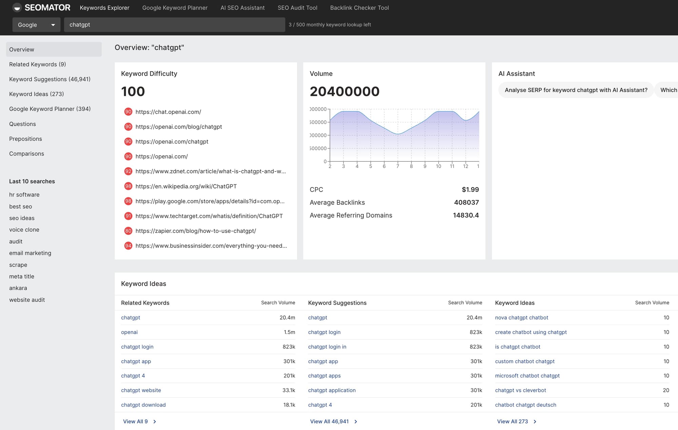This screenshot has width=678, height=430.
Task: Open 'chatgpt application' keyword suggestion
Action: (x=332, y=390)
